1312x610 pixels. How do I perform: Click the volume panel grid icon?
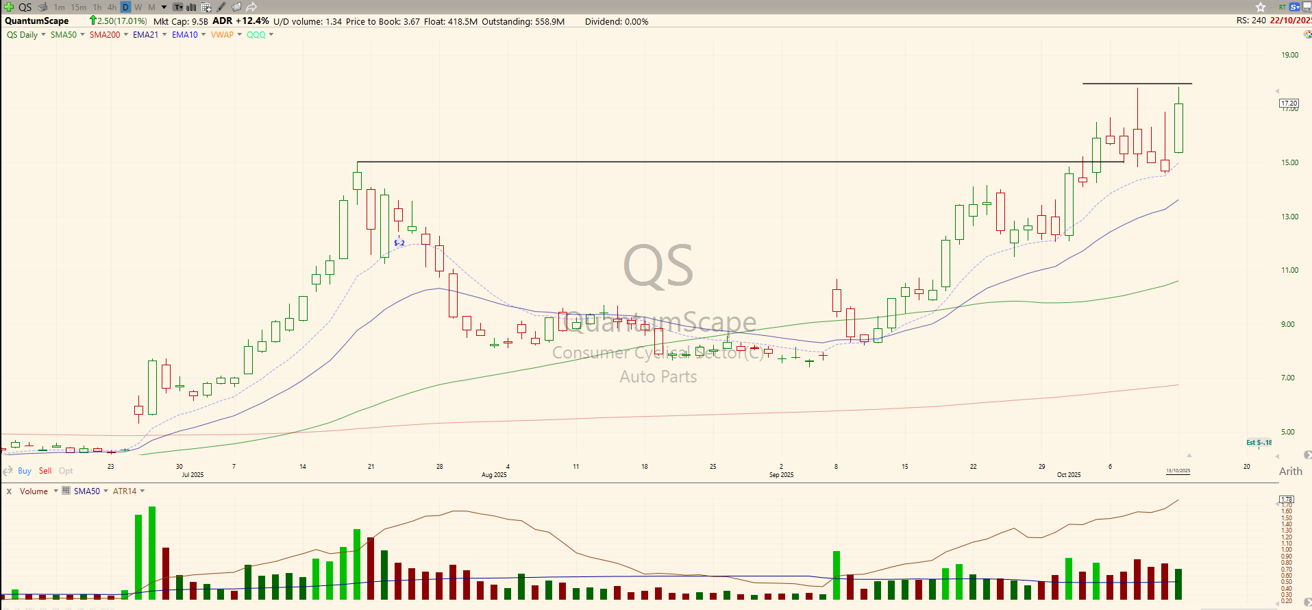[66, 491]
